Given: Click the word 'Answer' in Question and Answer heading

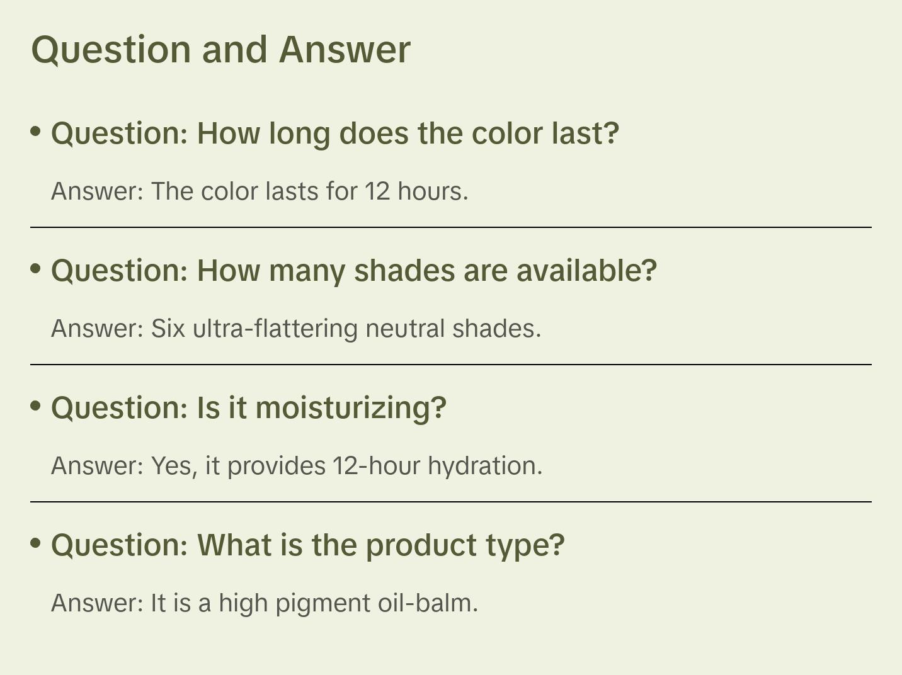Looking at the screenshot, I should pos(345,50).
